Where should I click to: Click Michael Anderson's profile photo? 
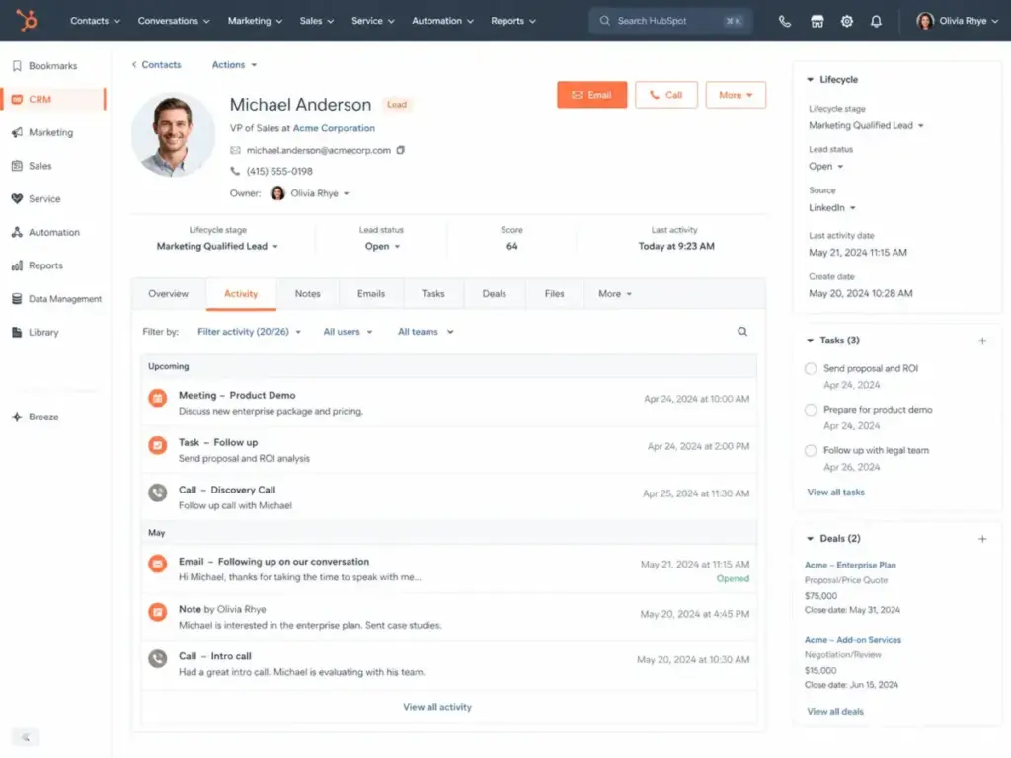click(173, 134)
